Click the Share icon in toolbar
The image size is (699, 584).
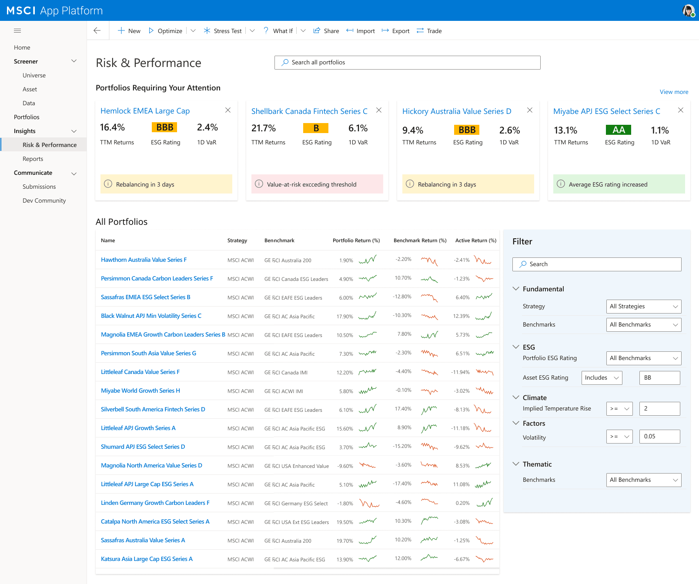(x=317, y=30)
